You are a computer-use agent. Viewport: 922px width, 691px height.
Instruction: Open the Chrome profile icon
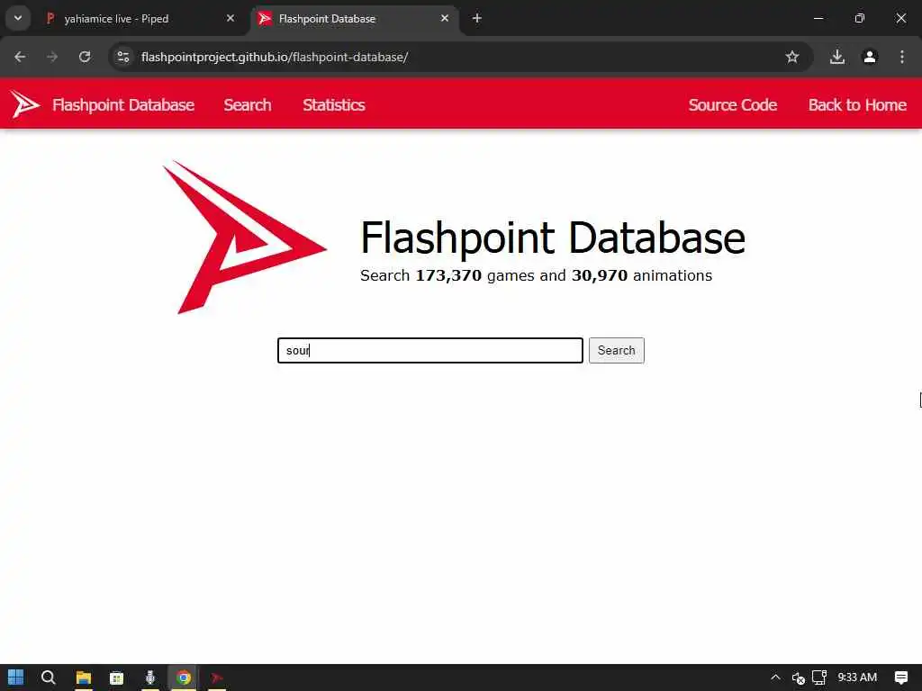click(870, 57)
